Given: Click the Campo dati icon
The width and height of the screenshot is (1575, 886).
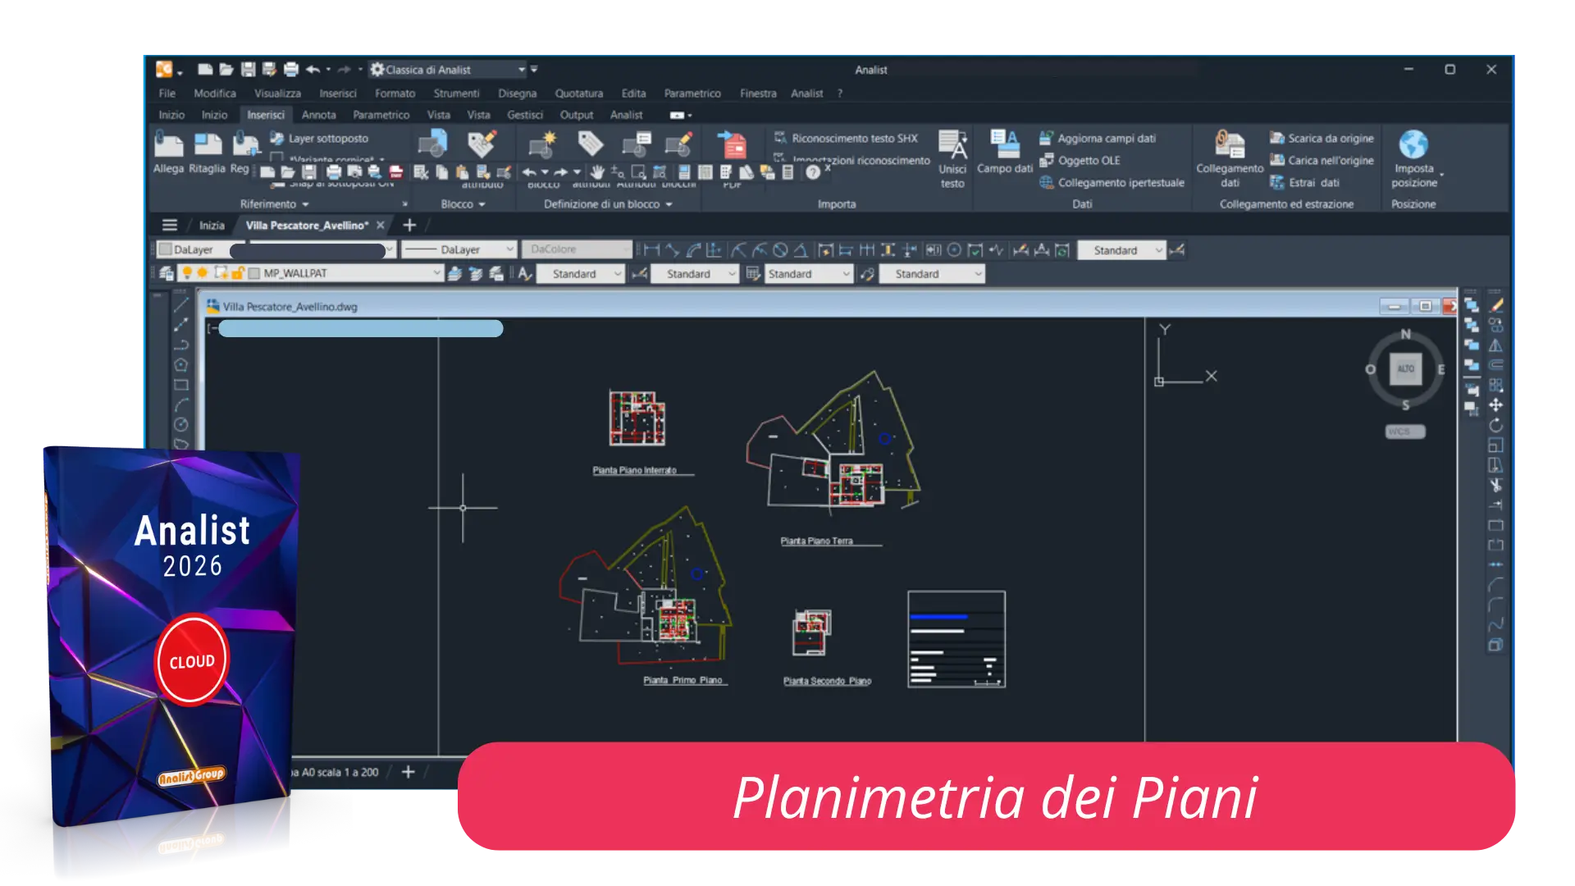Looking at the screenshot, I should [1004, 144].
